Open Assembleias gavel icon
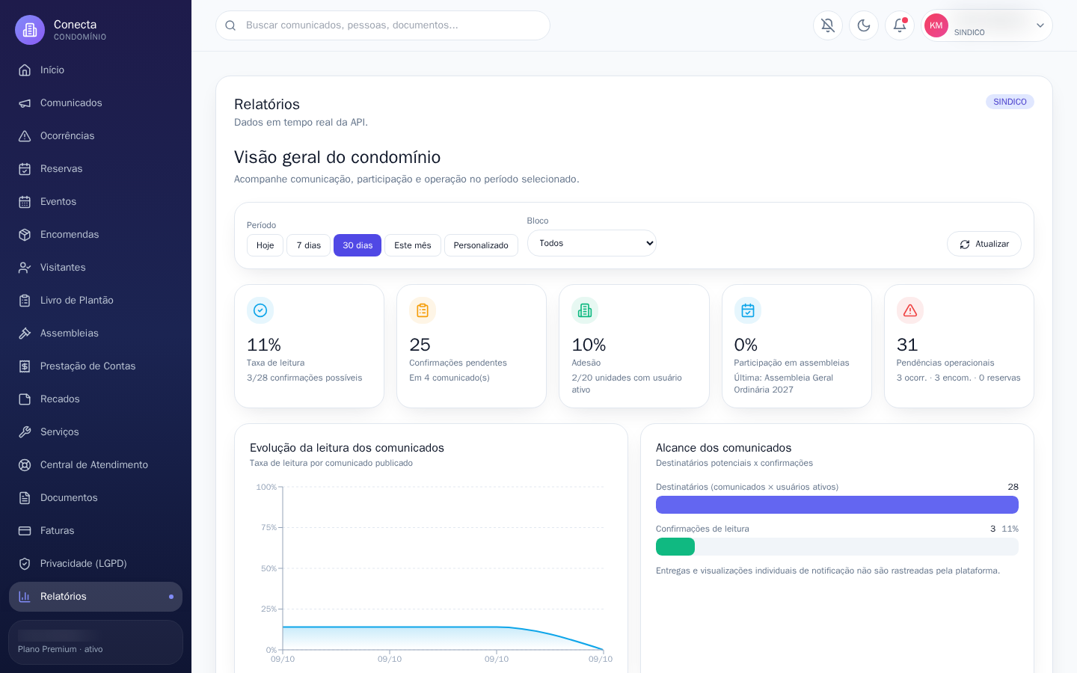1077x673 pixels. pos(25,334)
